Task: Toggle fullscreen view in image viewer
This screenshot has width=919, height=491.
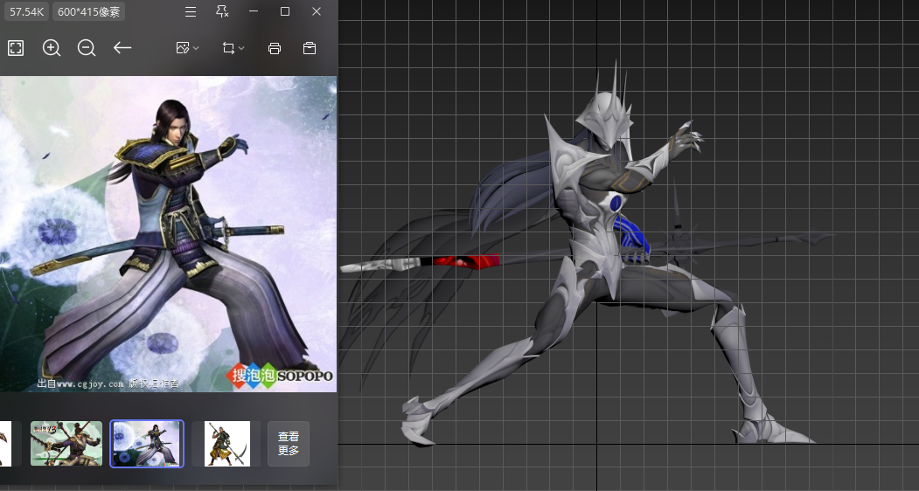Action: point(16,48)
